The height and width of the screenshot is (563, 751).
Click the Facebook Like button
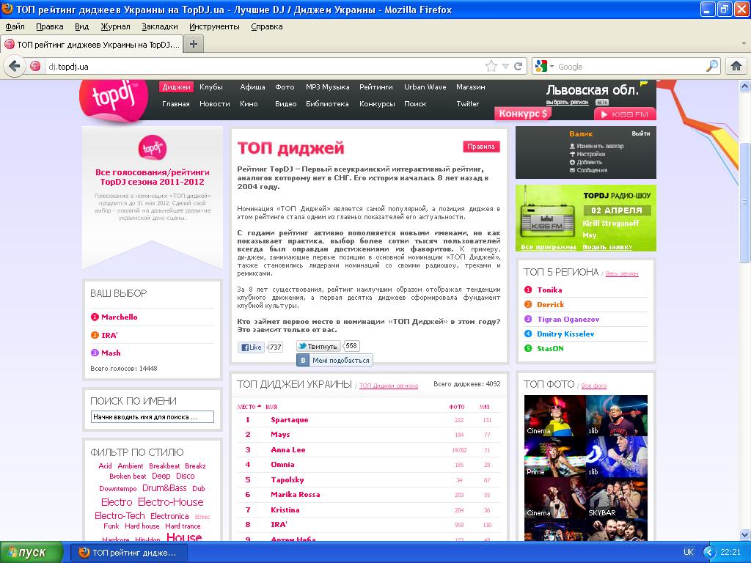click(x=252, y=347)
